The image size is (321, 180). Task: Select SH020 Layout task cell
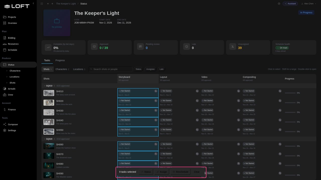click(x=179, y=103)
